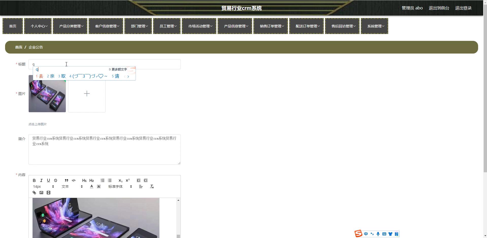
Task: Open the 标准字体 font family dropdown
Action: 120,186
